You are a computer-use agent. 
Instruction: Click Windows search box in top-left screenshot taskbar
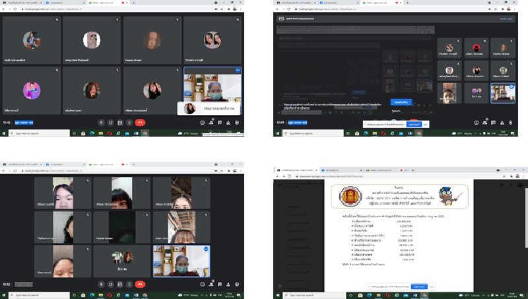tap(40, 133)
